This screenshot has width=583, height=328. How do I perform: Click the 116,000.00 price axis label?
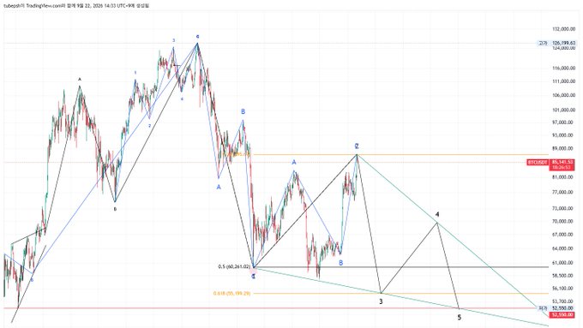click(x=563, y=69)
